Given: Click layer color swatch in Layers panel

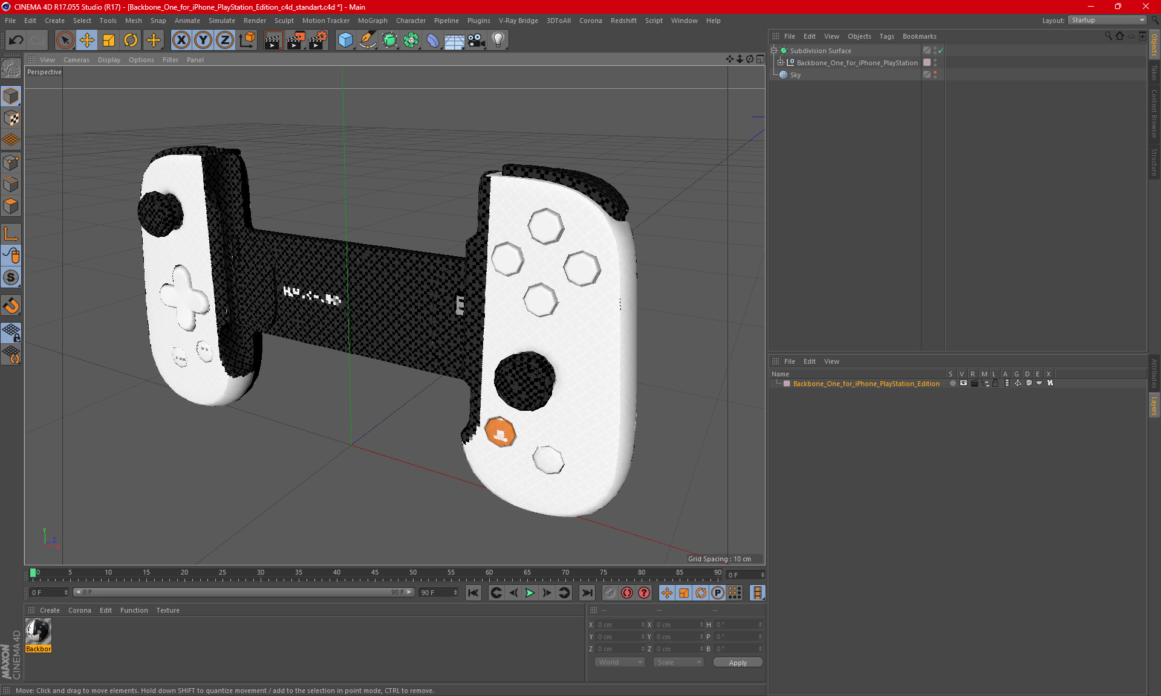Looking at the screenshot, I should click(787, 384).
